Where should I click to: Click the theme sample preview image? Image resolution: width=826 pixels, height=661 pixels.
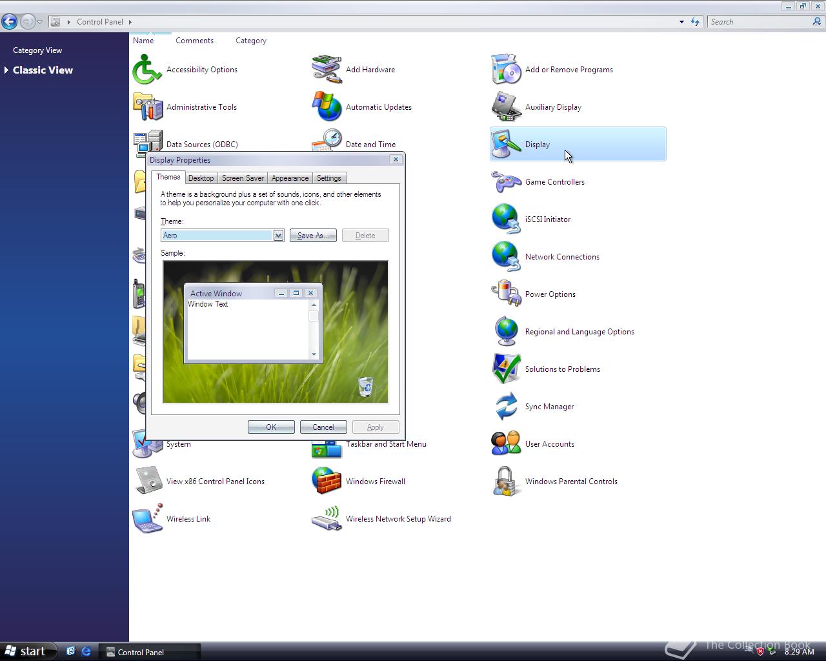tap(276, 332)
